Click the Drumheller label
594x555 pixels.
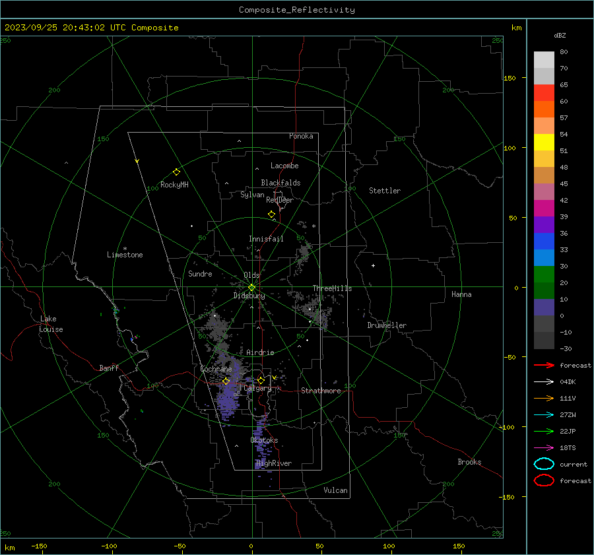[387, 325]
